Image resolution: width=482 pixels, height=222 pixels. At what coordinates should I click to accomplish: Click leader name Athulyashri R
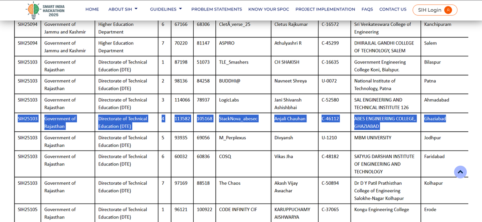[x=288, y=43]
